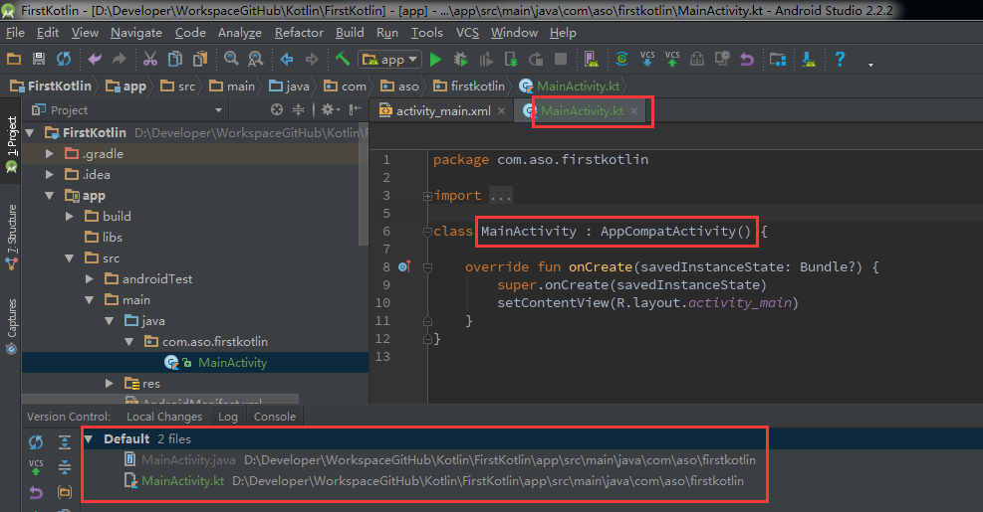Screen dimensions: 983x512
Task: Toggle the 1: Project side tool window
Action: point(11,144)
